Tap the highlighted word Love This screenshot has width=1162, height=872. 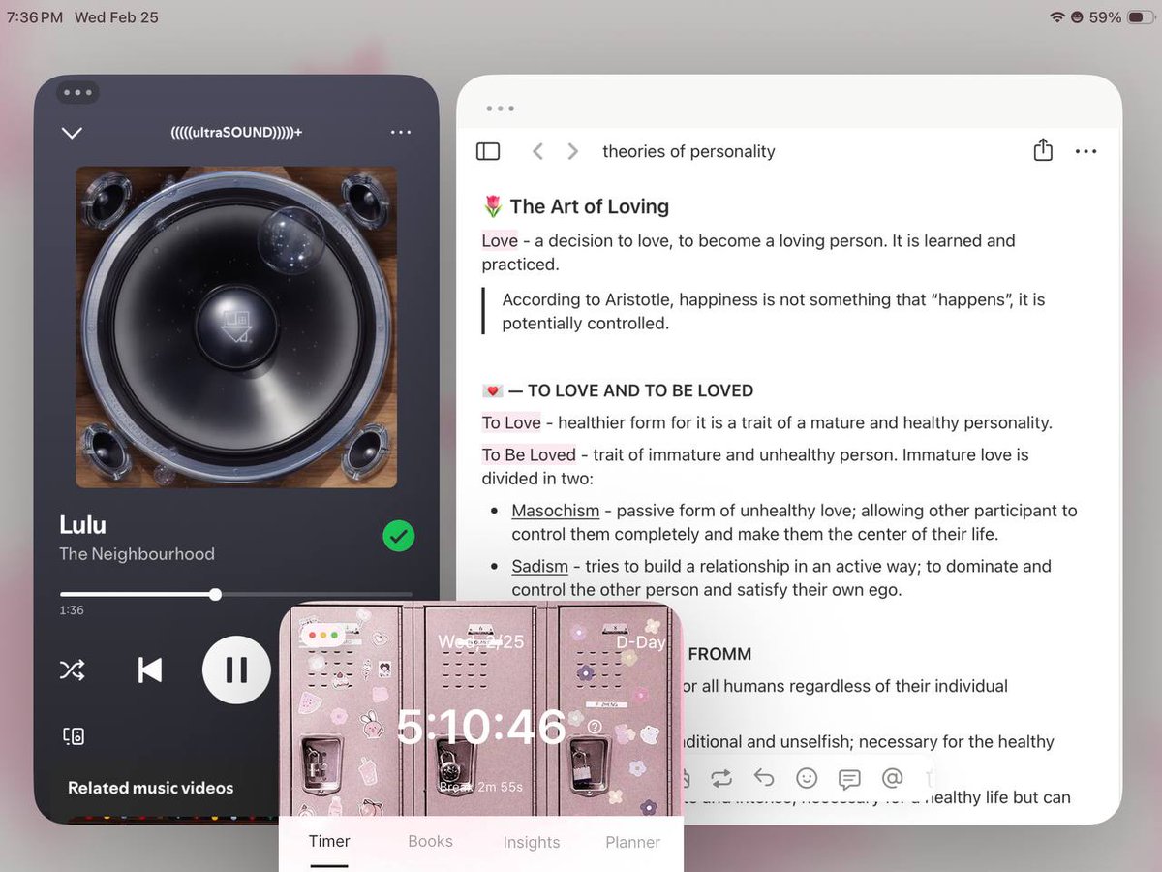click(500, 240)
